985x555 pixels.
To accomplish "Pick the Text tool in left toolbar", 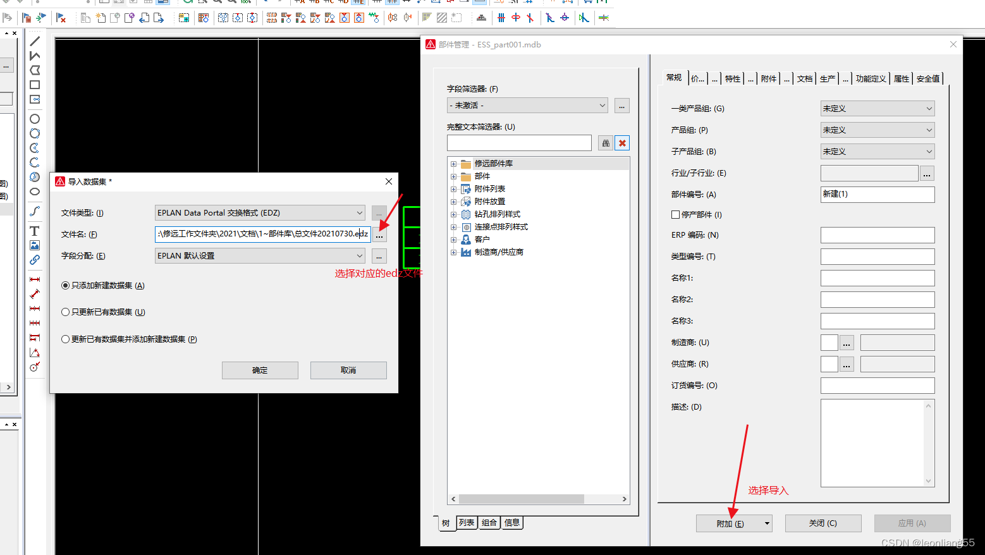I will tap(35, 231).
